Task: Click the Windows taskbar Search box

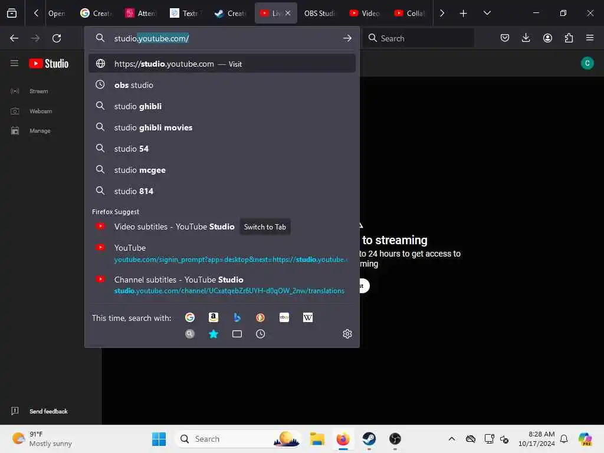Action: pyautogui.click(x=238, y=439)
